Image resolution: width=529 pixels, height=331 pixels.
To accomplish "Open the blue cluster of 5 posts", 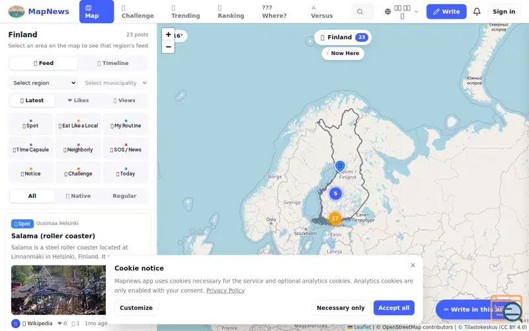I will [335, 193].
